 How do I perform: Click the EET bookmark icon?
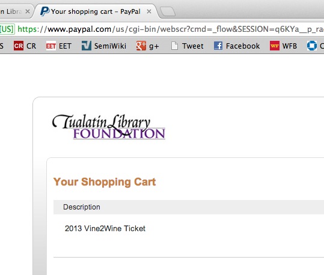(x=51, y=46)
